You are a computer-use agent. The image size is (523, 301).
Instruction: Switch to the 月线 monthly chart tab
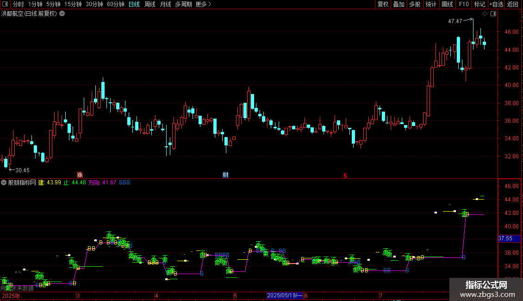165,4
